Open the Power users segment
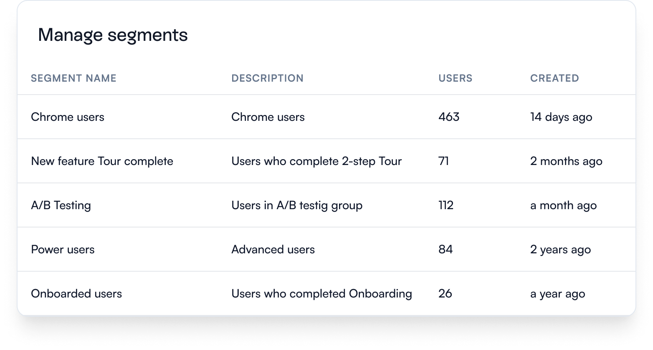Screen dimensions: 653x350 click(x=63, y=250)
